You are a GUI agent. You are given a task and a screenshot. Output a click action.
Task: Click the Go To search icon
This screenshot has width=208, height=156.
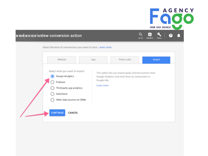[140, 35]
